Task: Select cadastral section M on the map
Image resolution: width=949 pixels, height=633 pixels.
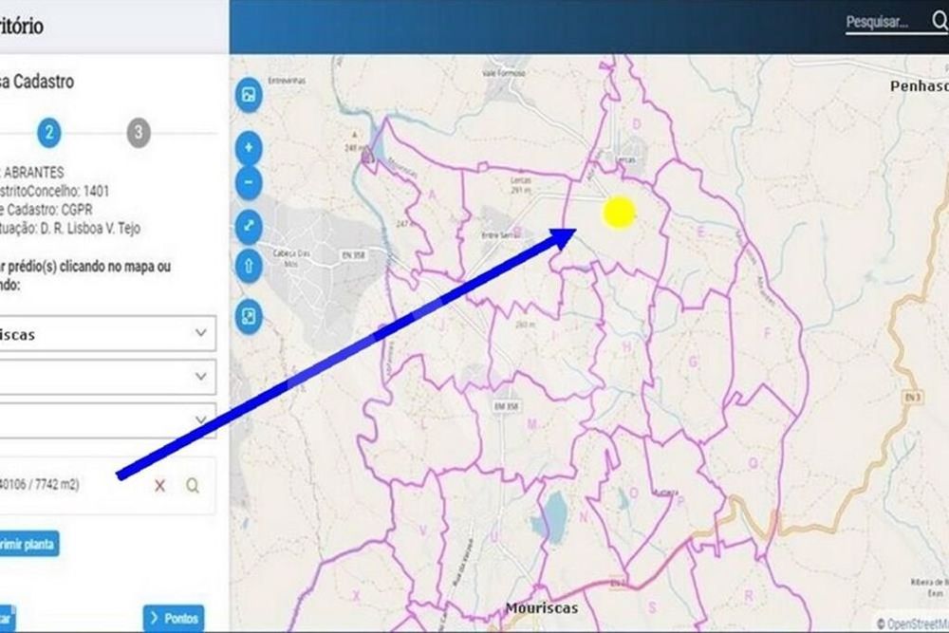Action: tap(532, 424)
